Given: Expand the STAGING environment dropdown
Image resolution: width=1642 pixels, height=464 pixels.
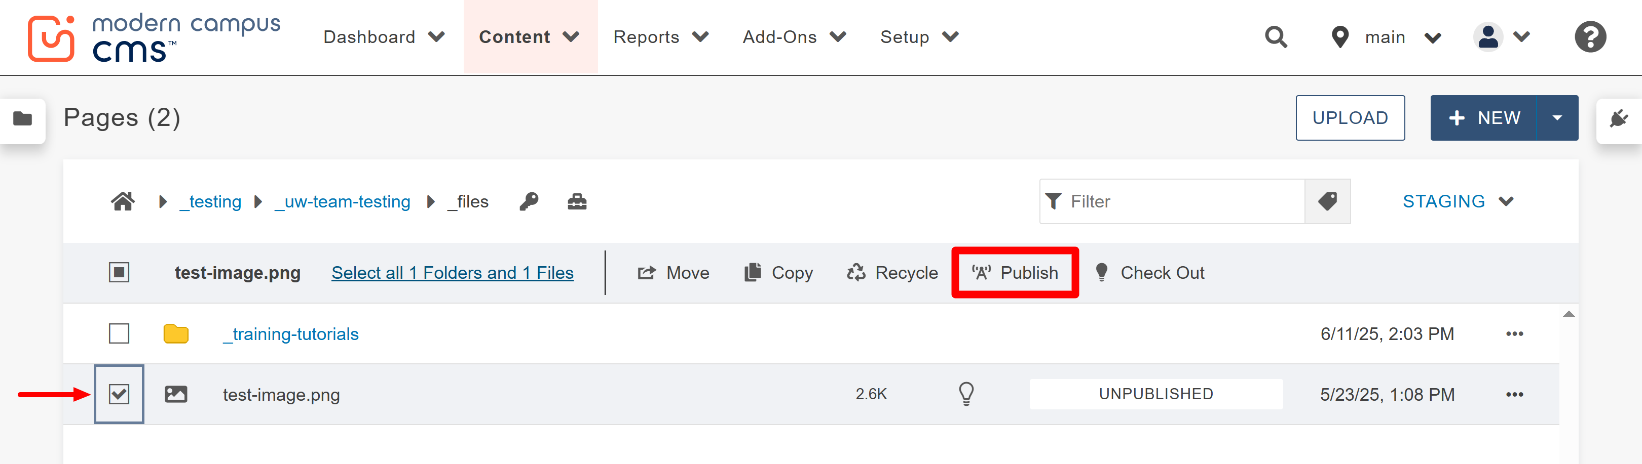Looking at the screenshot, I should [1460, 201].
